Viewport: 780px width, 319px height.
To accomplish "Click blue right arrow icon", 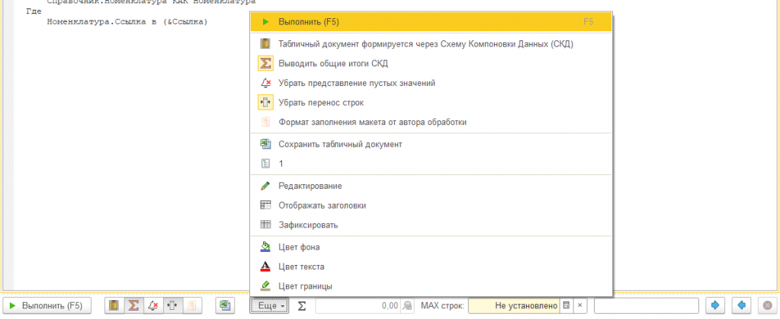I will click(715, 306).
